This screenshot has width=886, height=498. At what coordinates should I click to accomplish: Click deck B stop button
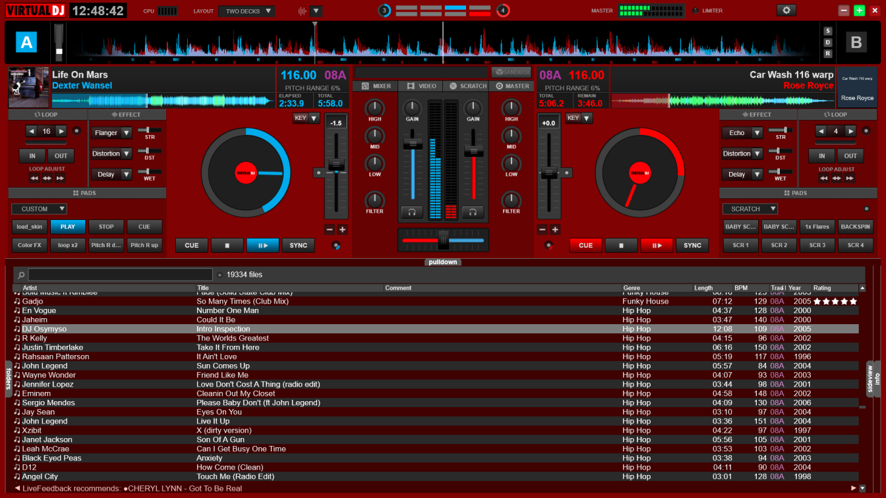pyautogui.click(x=622, y=245)
